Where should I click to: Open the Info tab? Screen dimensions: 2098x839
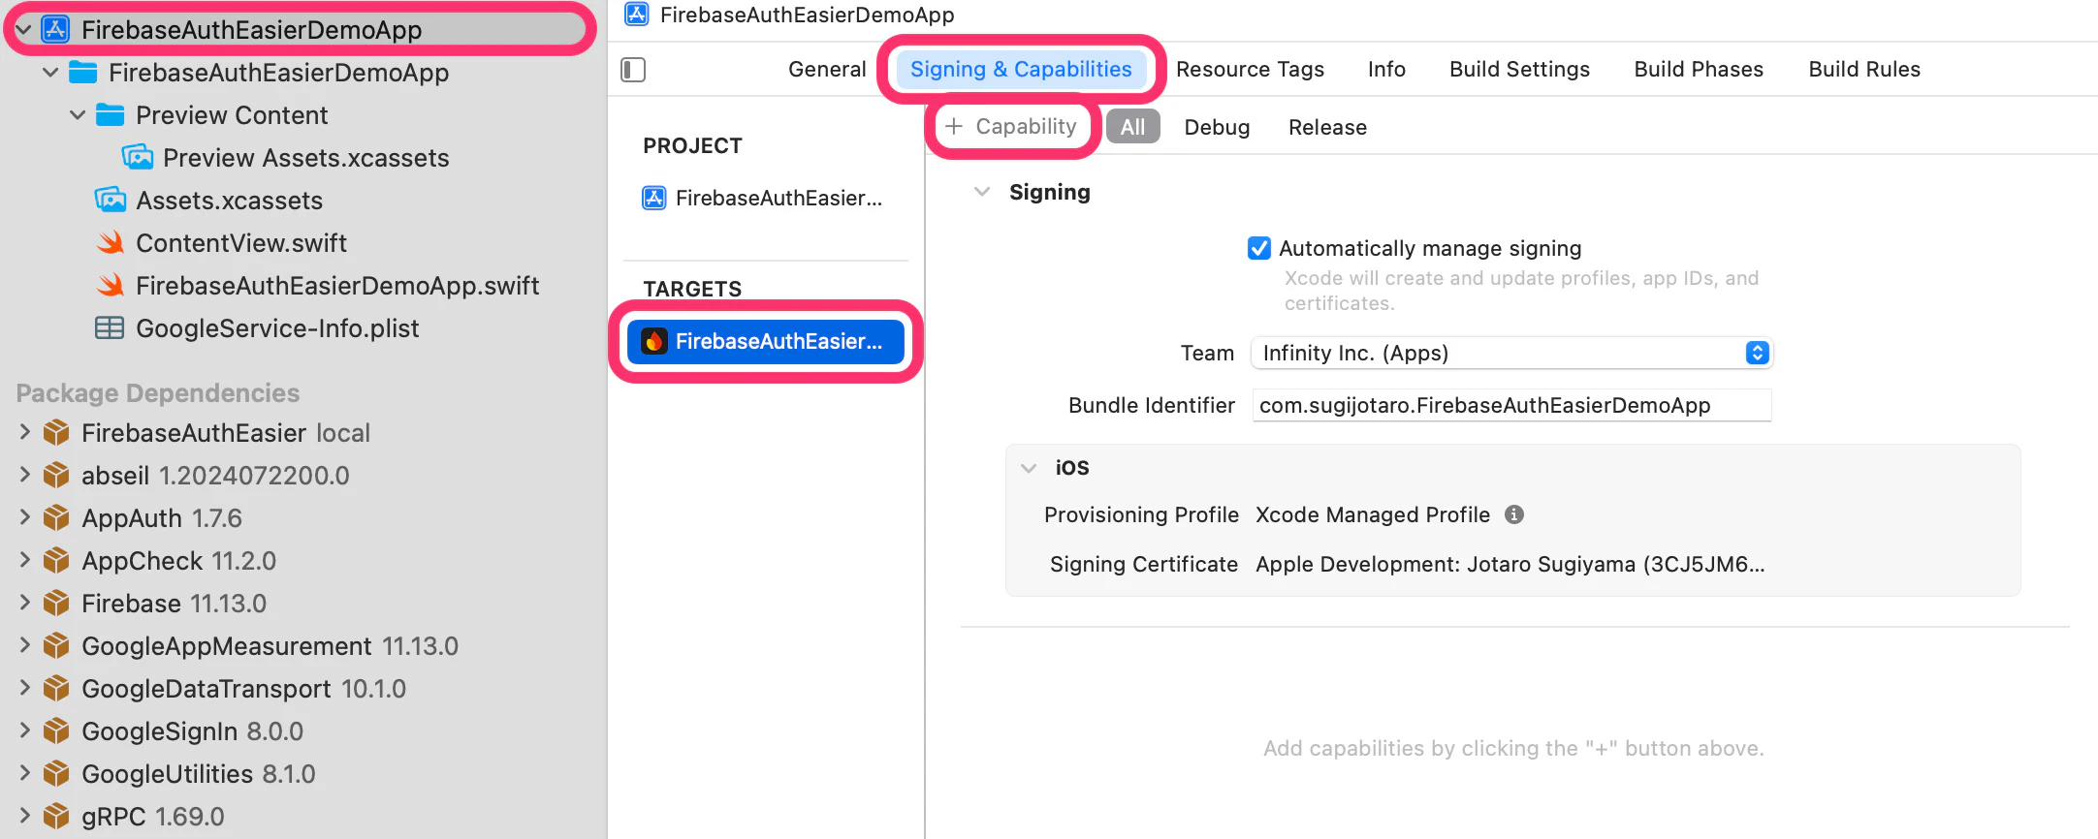(x=1386, y=69)
